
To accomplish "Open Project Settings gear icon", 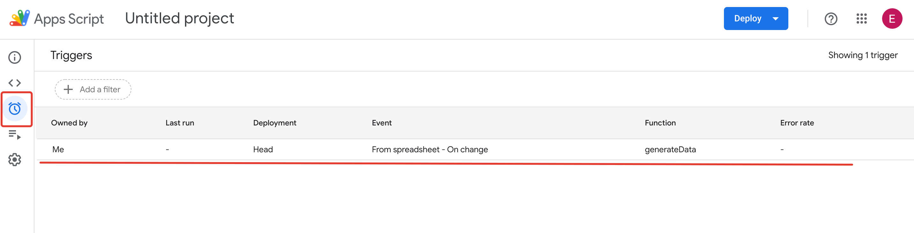I will tap(15, 160).
